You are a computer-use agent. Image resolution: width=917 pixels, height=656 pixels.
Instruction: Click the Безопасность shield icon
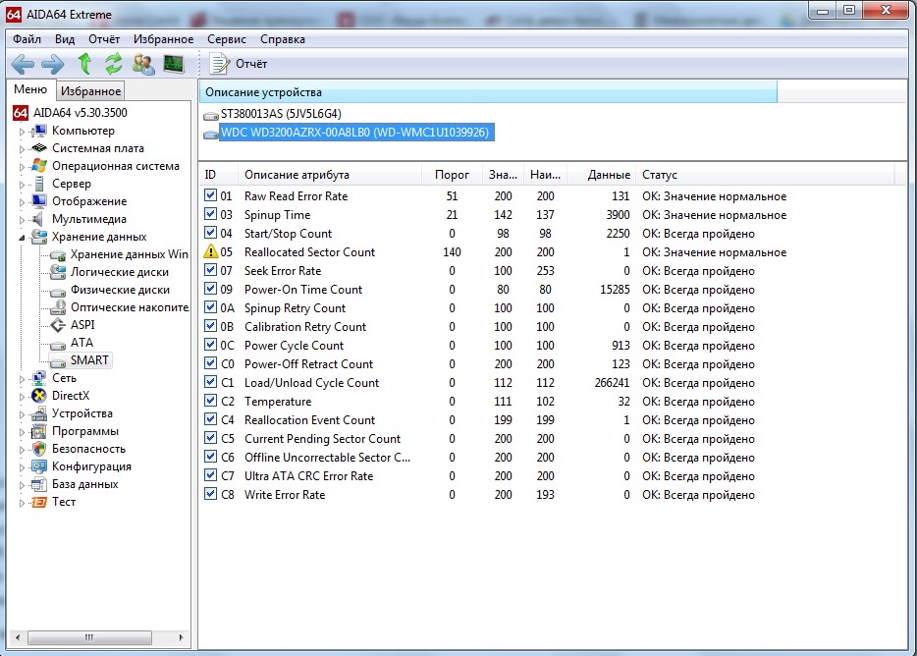coord(39,449)
